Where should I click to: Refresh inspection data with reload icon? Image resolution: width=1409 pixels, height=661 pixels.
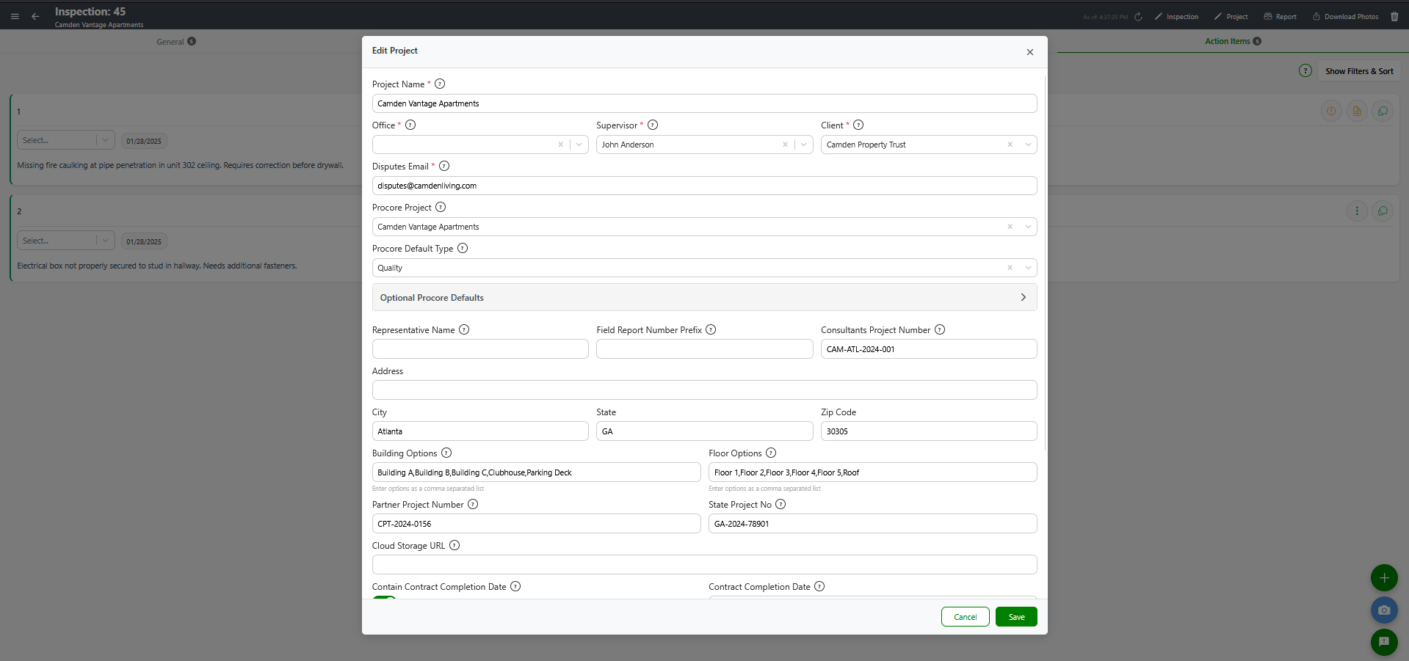click(x=1138, y=17)
